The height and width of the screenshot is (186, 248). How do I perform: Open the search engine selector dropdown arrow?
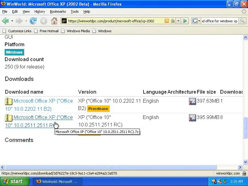pyautogui.click(x=199, y=21)
